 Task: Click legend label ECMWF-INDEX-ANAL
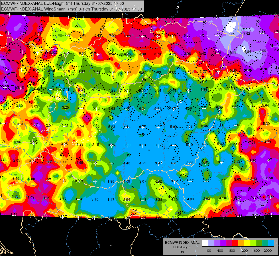(182, 243)
